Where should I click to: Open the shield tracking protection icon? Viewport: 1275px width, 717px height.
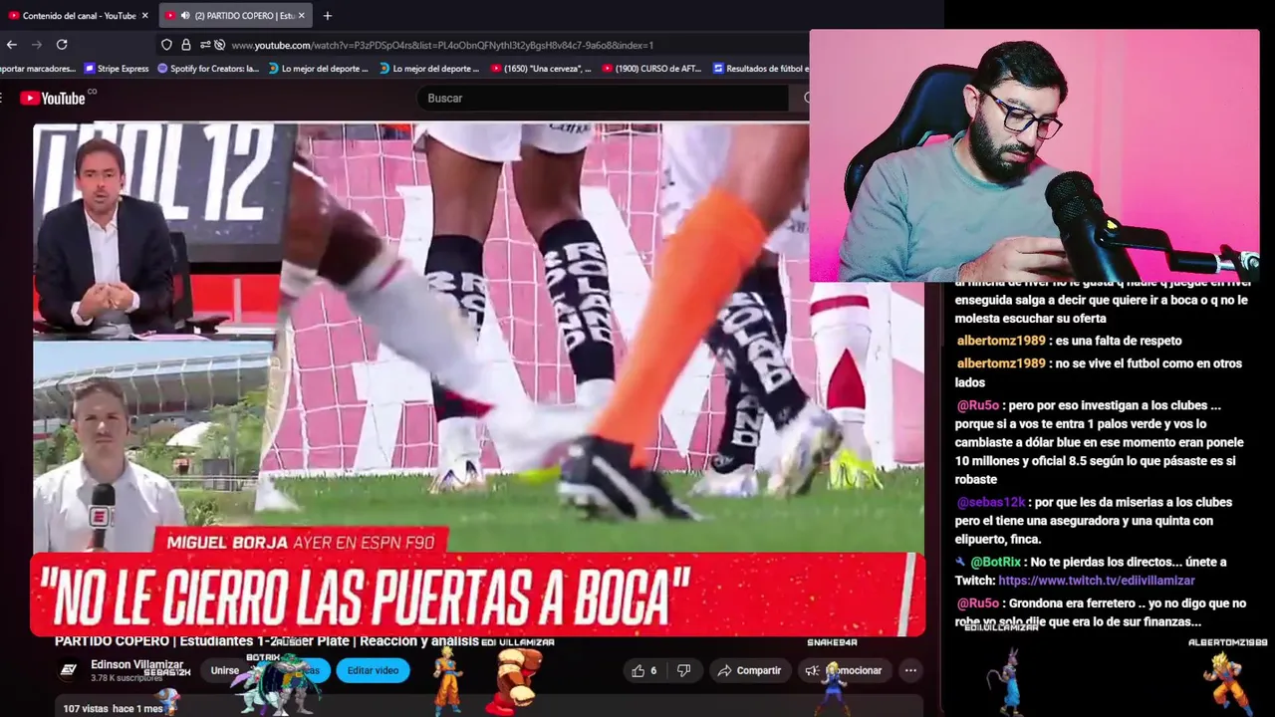[x=166, y=45]
